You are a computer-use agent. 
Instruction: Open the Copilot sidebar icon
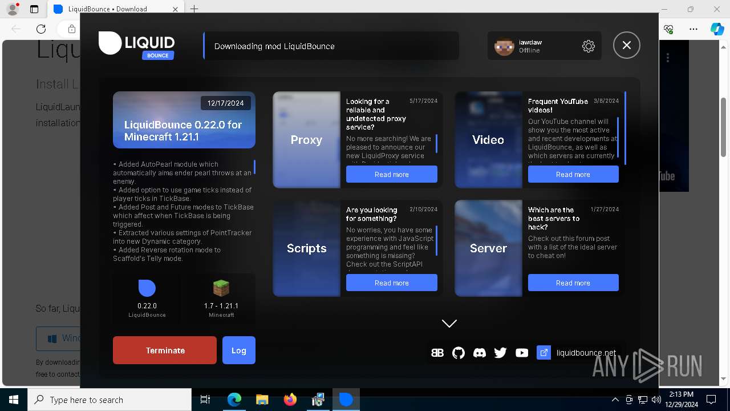(717, 29)
